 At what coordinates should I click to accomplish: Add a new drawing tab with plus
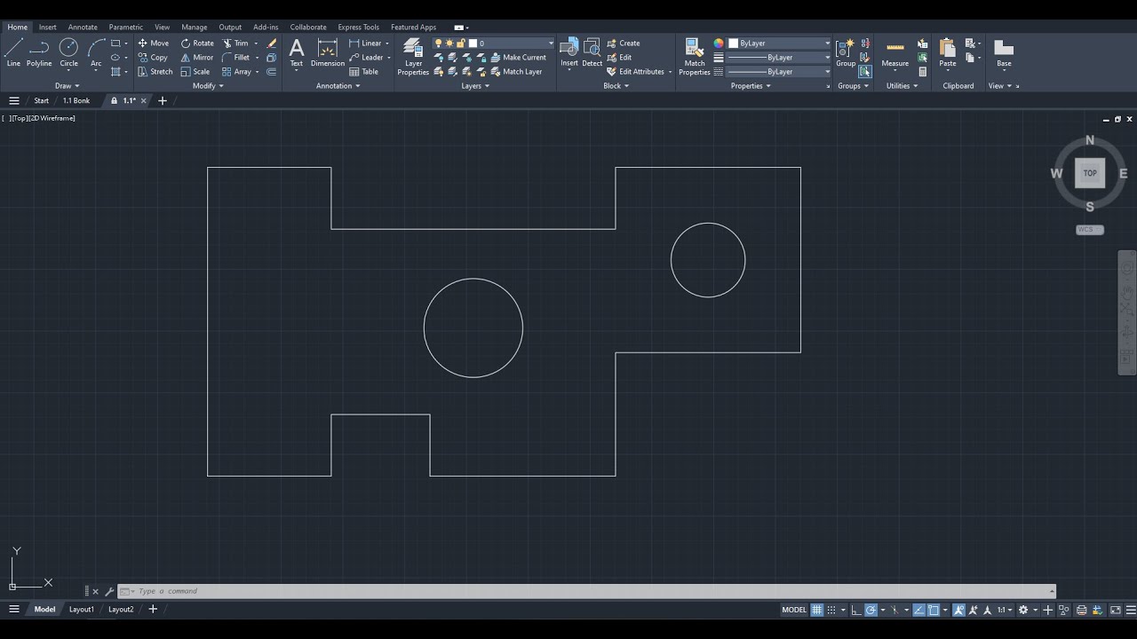tap(163, 101)
